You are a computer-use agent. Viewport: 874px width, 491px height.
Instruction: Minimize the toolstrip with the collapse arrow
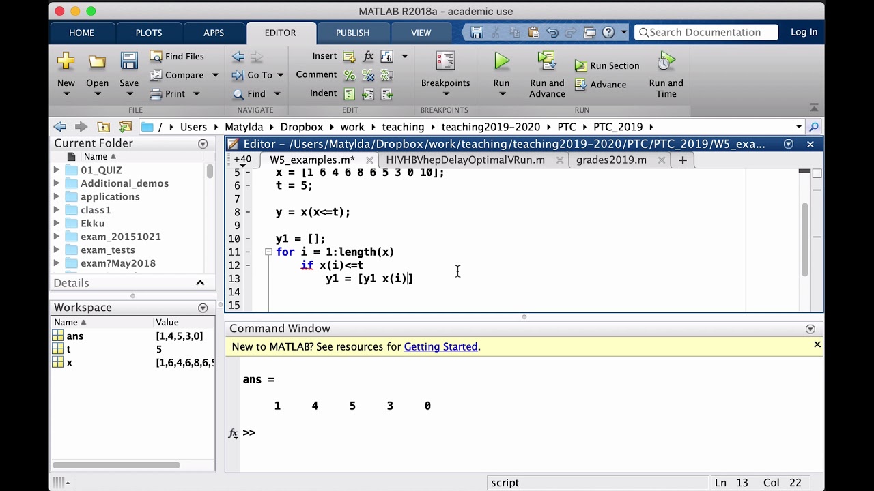coord(814,108)
